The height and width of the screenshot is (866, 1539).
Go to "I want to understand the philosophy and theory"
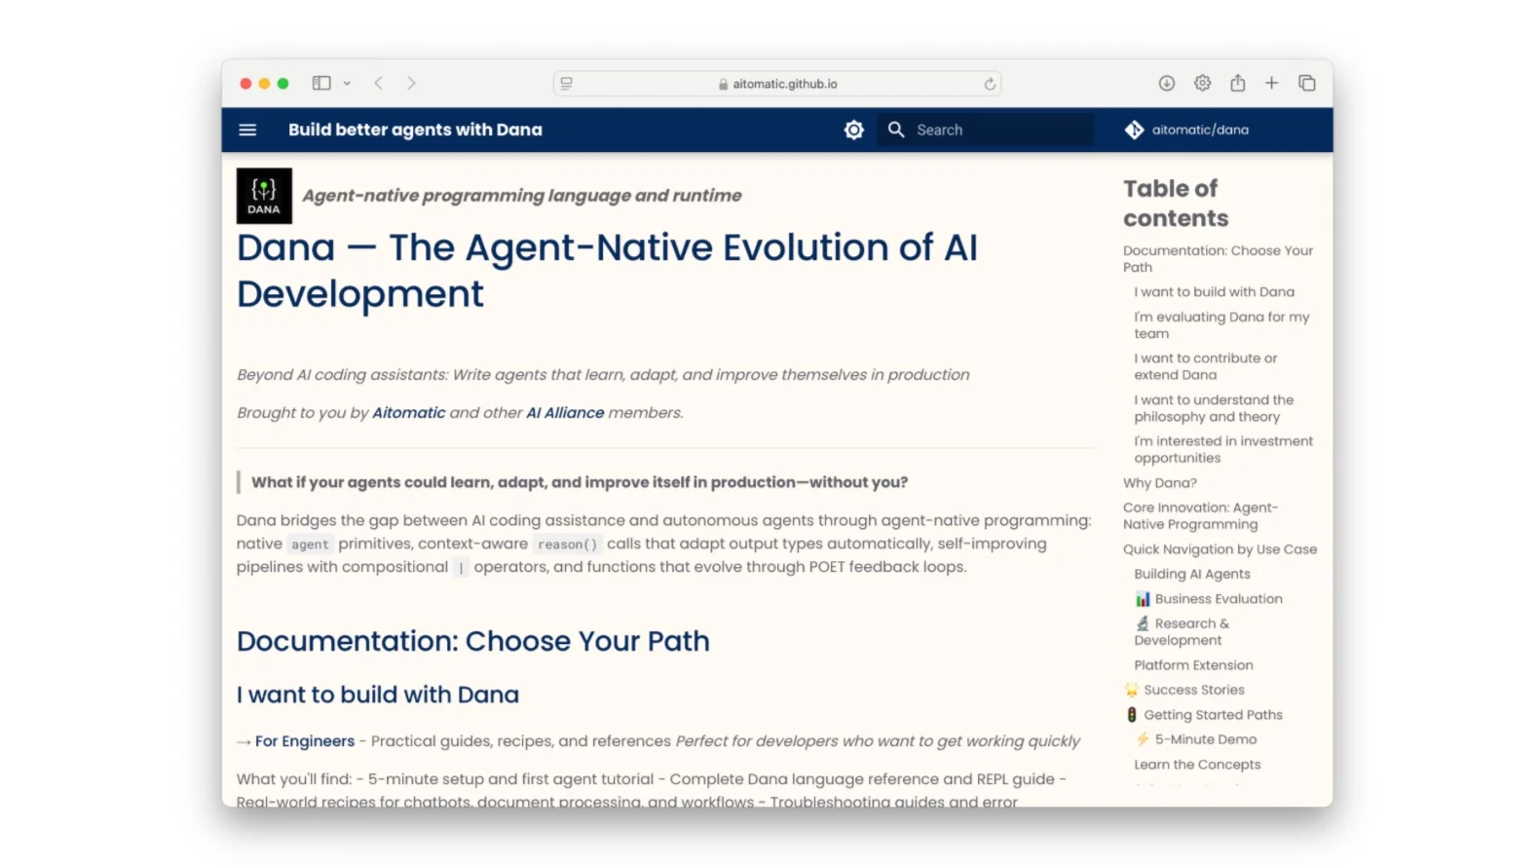(x=1214, y=408)
